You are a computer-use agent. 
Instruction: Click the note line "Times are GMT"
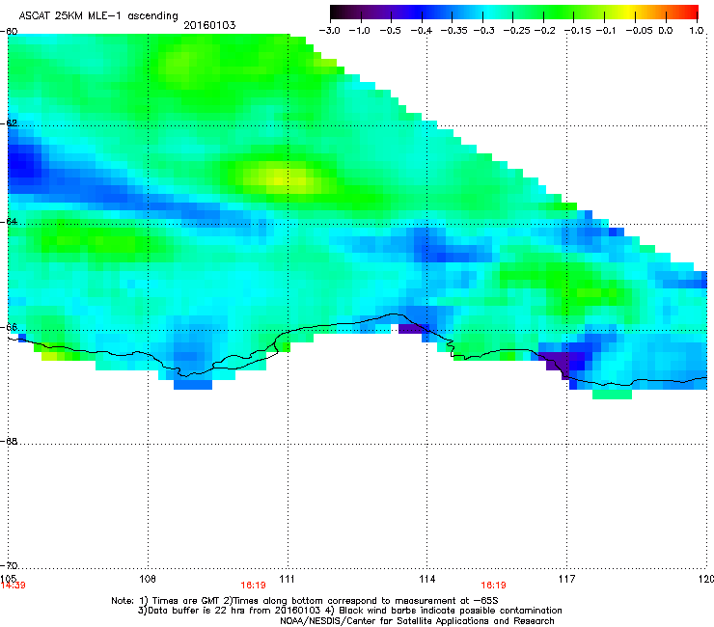[304, 601]
